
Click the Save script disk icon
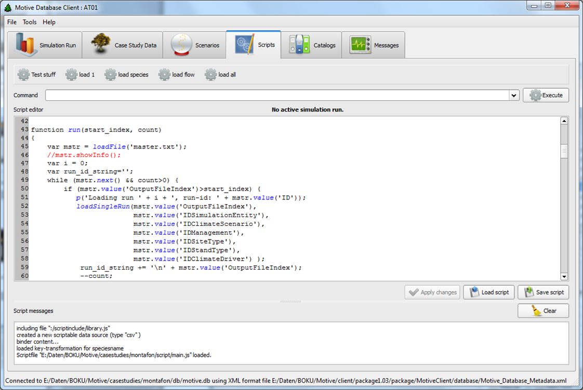[529, 292]
